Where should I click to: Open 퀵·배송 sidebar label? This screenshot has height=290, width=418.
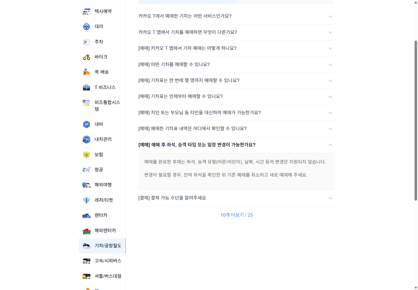(102, 72)
